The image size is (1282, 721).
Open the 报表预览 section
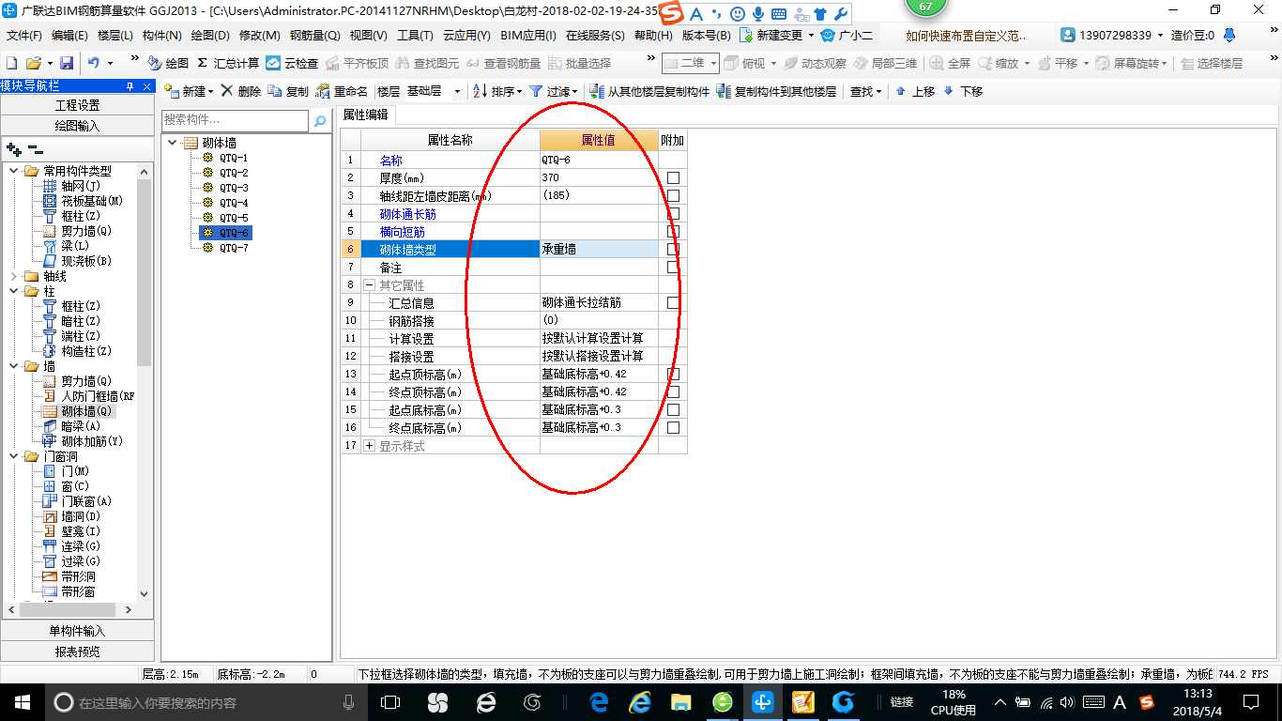click(x=77, y=652)
